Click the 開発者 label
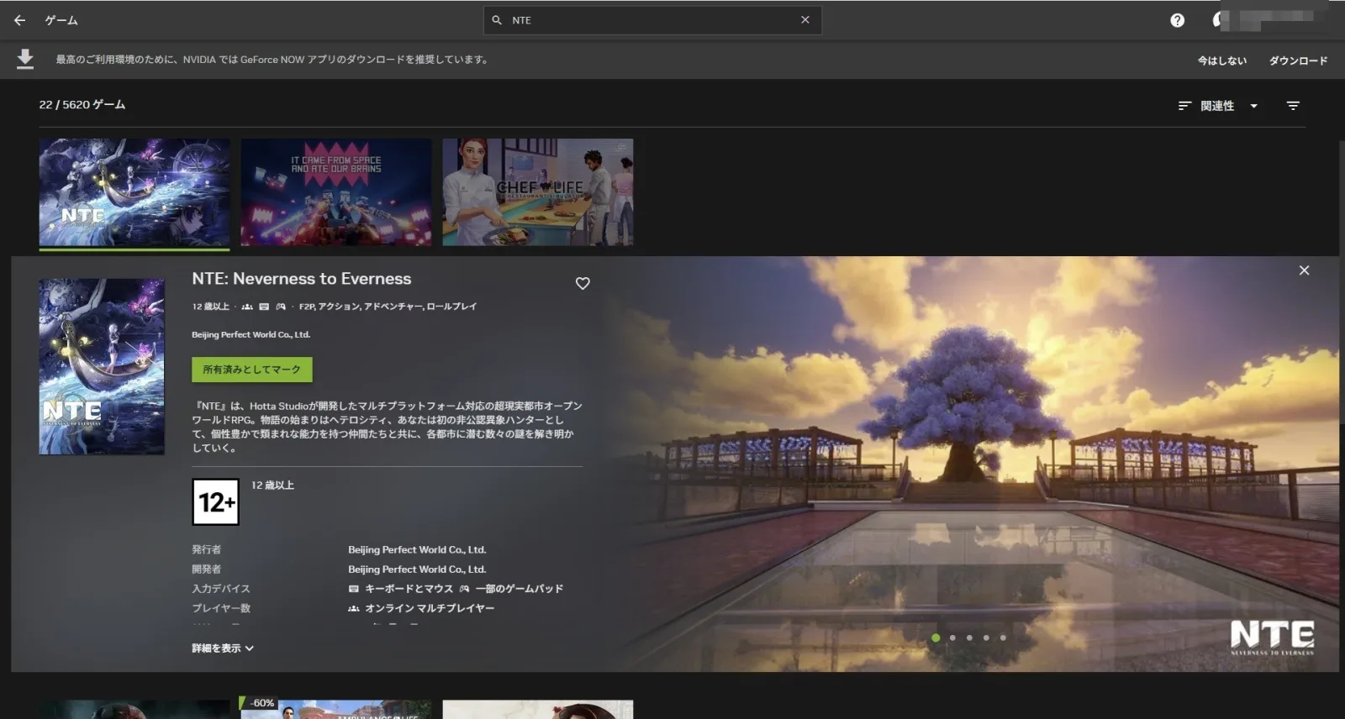 pos(207,569)
